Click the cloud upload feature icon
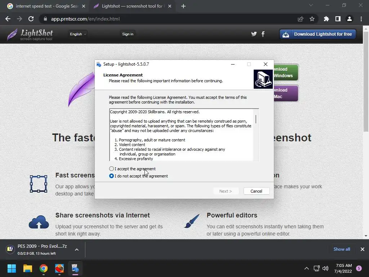Viewport: 369px width, 277px height. [39, 222]
